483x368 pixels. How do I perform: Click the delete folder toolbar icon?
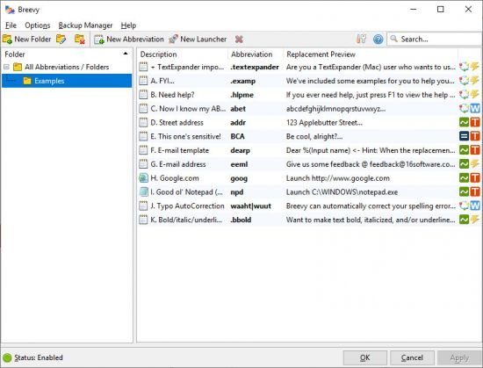click(x=80, y=40)
